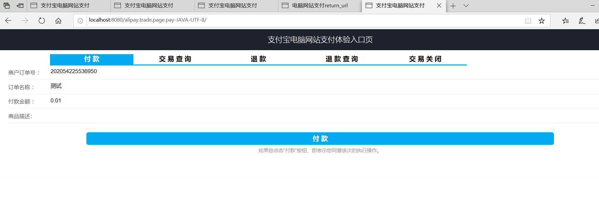Select the 交易查询 tab
The image size is (599, 222).
[x=175, y=59]
